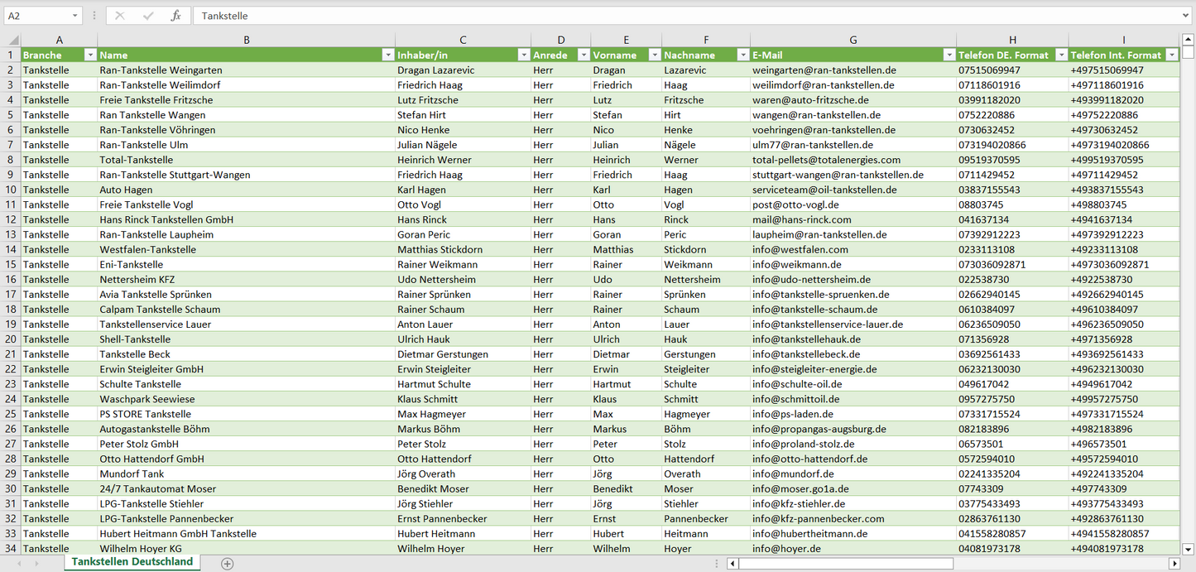Click the Enter checkmark icon in formula bar
This screenshot has height=572, width=1196.
coord(148,16)
